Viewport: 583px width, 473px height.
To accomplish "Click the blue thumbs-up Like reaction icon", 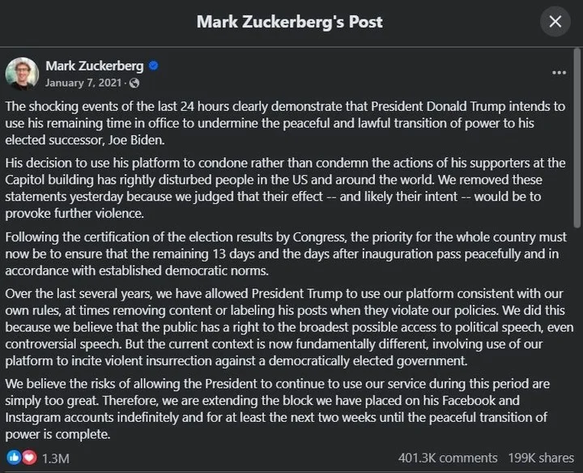I will (x=14, y=458).
